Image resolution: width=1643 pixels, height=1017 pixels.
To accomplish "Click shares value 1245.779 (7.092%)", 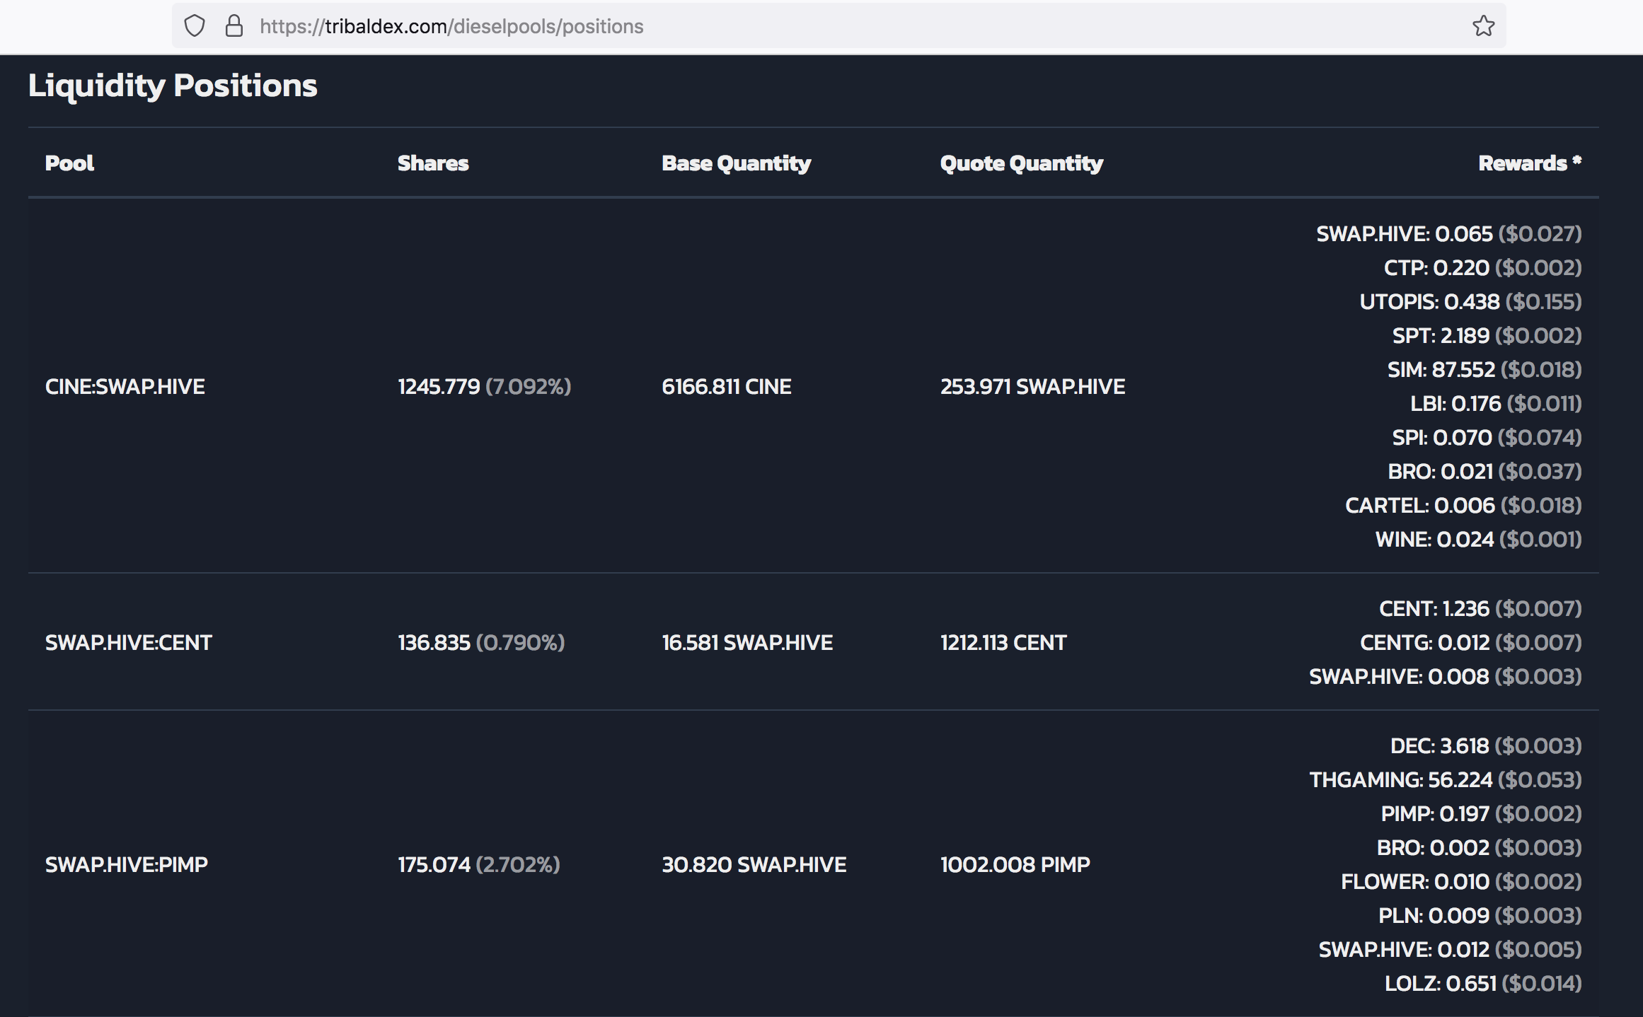I will click(x=485, y=387).
